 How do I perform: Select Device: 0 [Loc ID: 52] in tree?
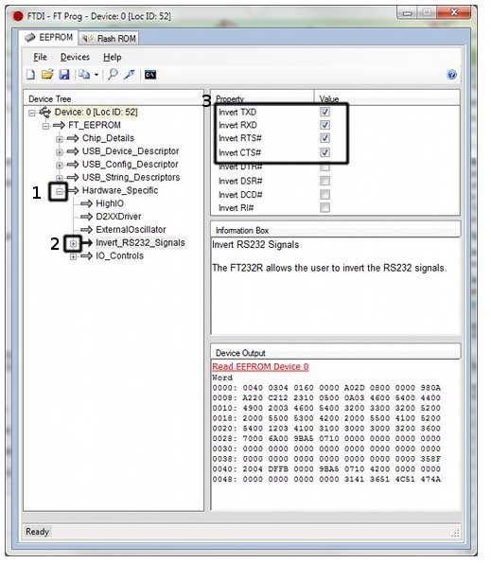[96, 112]
